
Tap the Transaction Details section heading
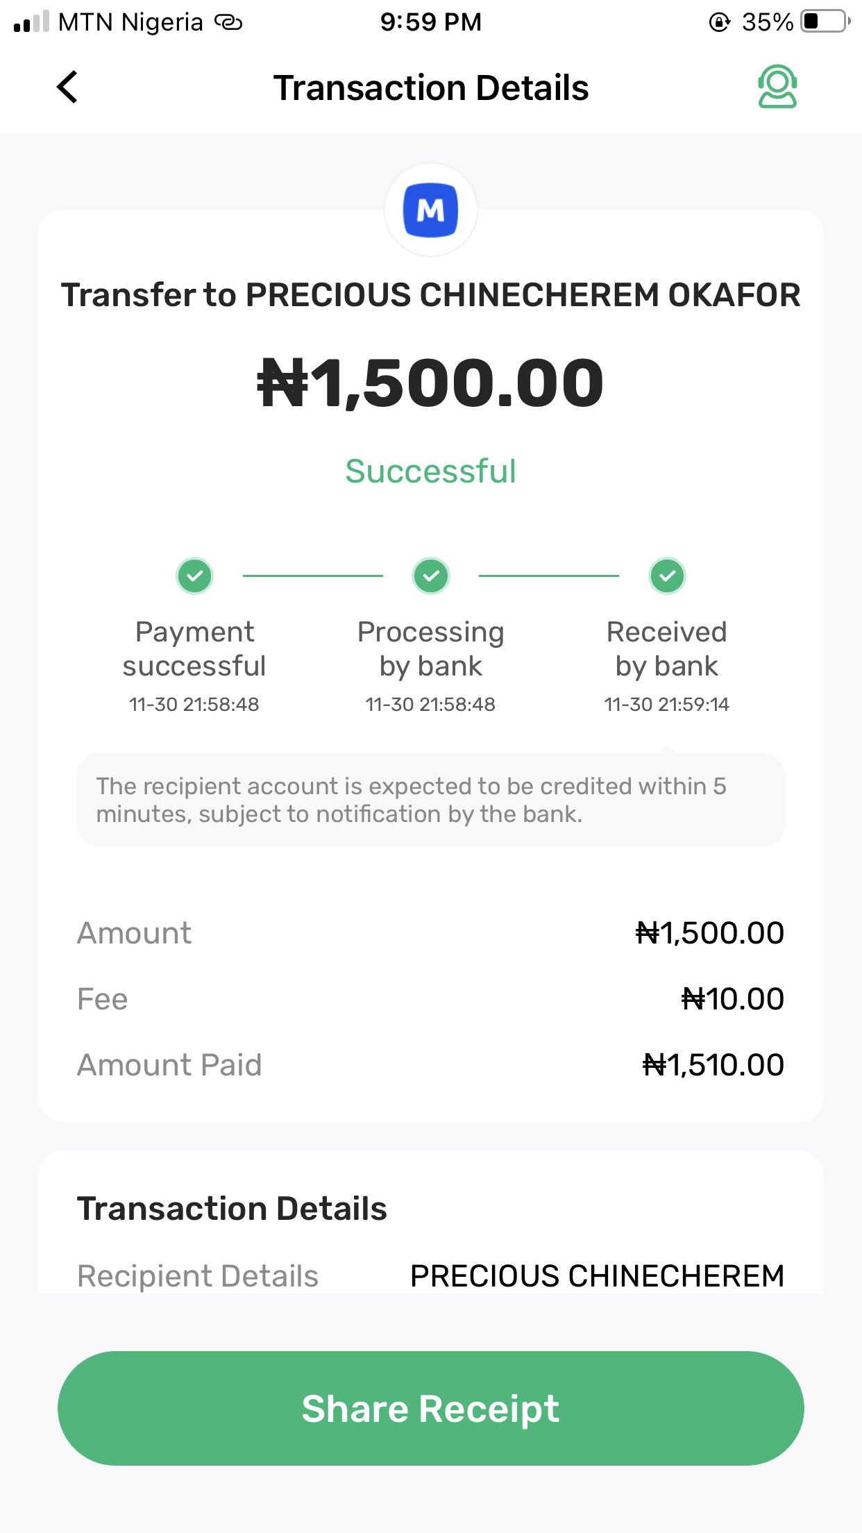tap(233, 1209)
